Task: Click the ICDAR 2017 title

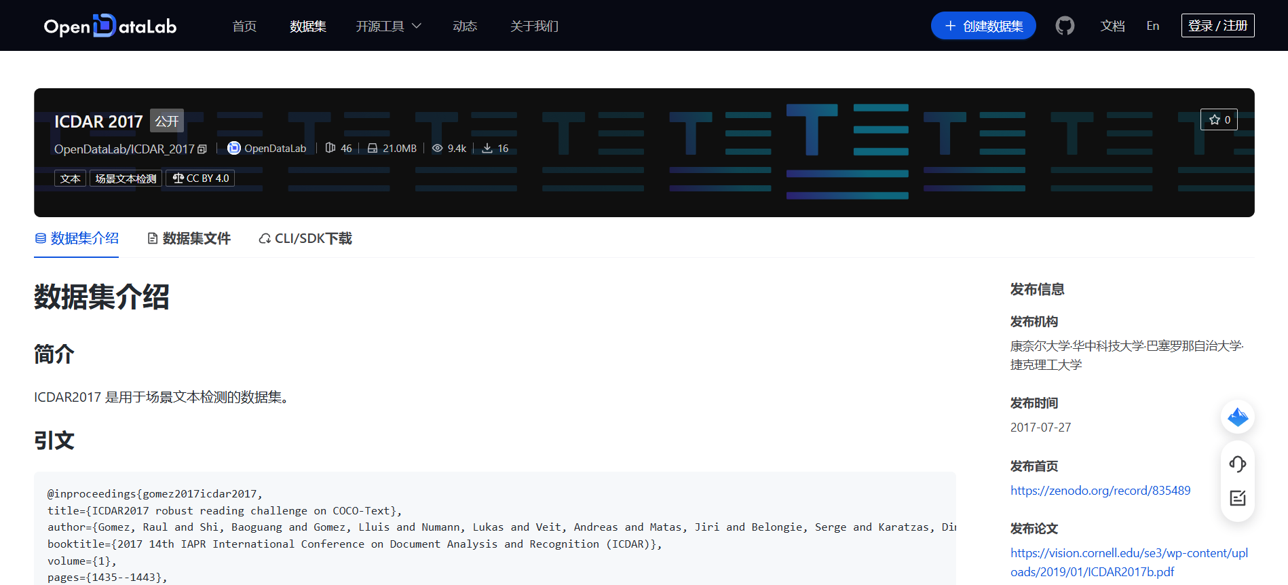Action: pos(98,121)
